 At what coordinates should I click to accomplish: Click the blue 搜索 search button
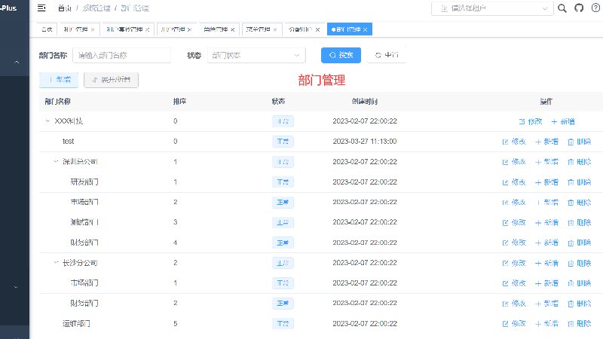click(x=341, y=55)
